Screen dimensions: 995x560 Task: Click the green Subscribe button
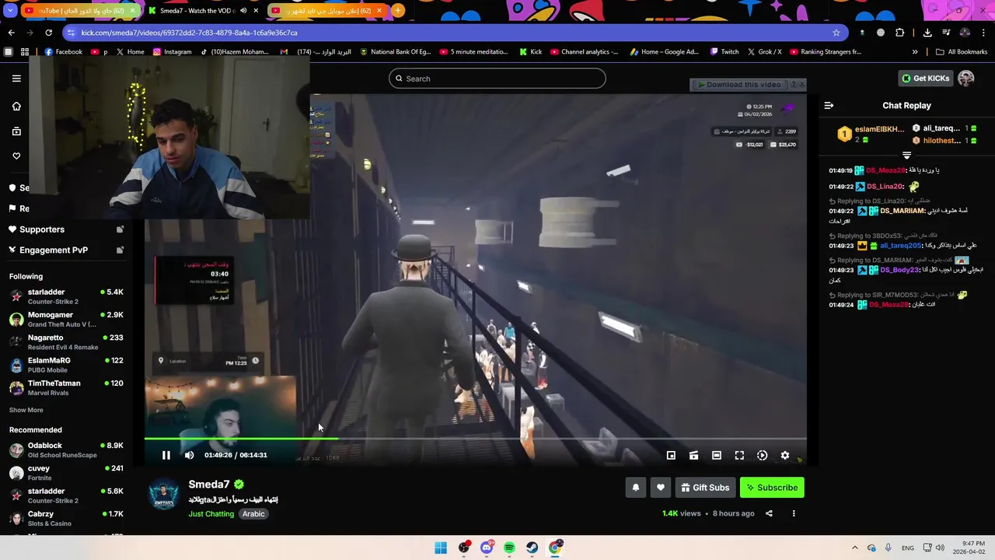point(772,488)
